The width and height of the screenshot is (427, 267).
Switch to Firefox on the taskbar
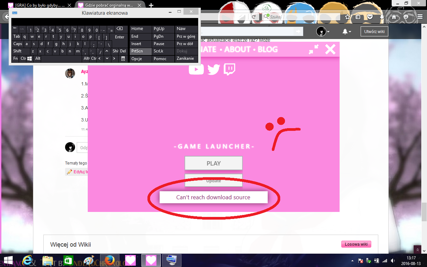(x=109, y=260)
